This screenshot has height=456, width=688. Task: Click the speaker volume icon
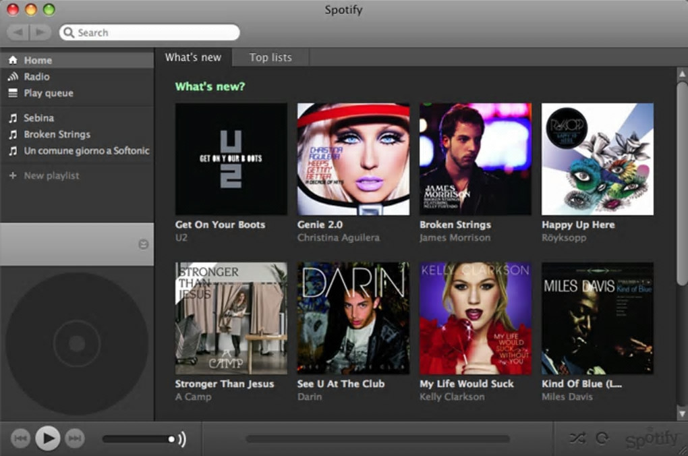pyautogui.click(x=182, y=439)
